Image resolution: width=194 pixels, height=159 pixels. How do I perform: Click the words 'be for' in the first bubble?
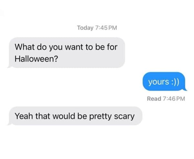tap(106, 47)
